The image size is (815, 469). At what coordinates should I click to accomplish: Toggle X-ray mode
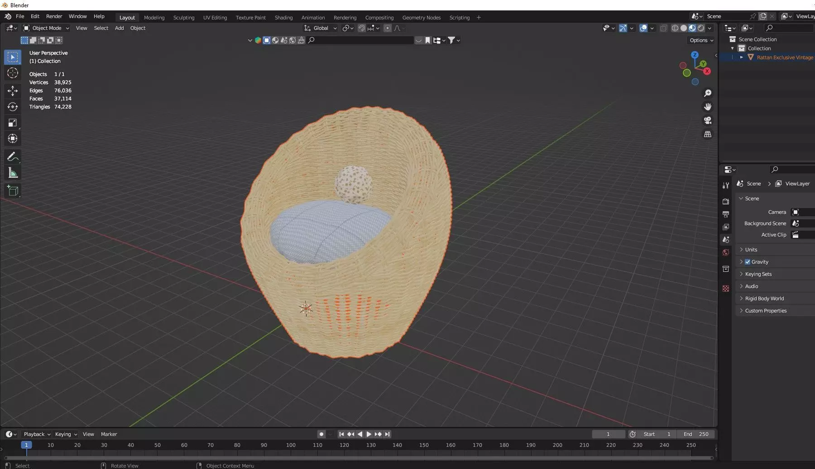(663, 28)
